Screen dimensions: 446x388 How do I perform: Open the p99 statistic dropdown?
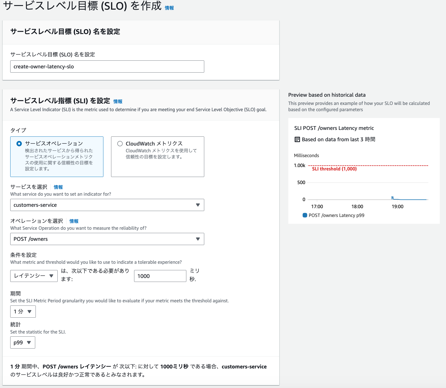pyautogui.click(x=22, y=343)
